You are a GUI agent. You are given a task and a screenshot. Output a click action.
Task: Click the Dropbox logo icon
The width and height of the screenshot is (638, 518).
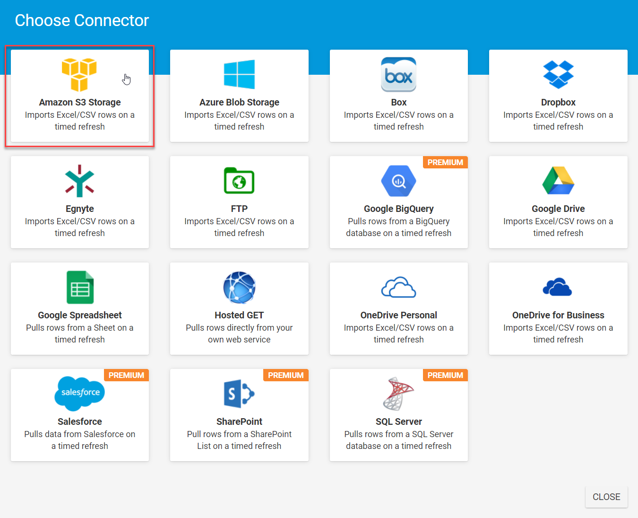(558, 74)
